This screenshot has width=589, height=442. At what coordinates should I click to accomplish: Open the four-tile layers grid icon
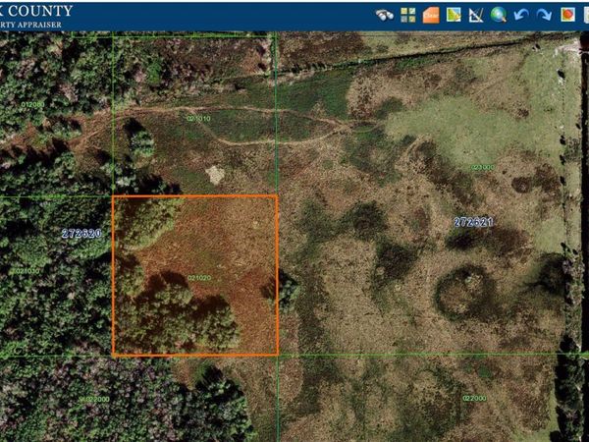pos(408,15)
